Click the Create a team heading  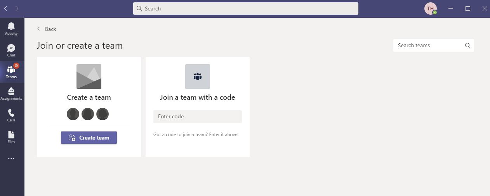pos(89,97)
